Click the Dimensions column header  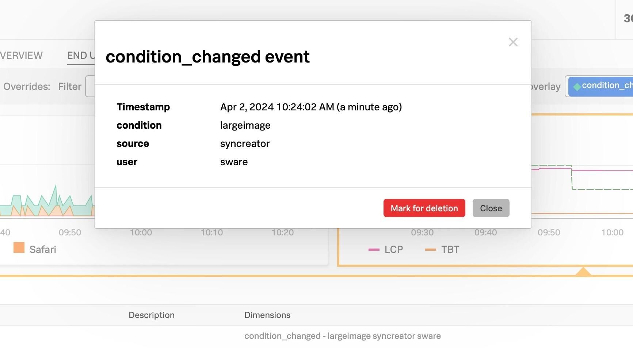pos(267,315)
